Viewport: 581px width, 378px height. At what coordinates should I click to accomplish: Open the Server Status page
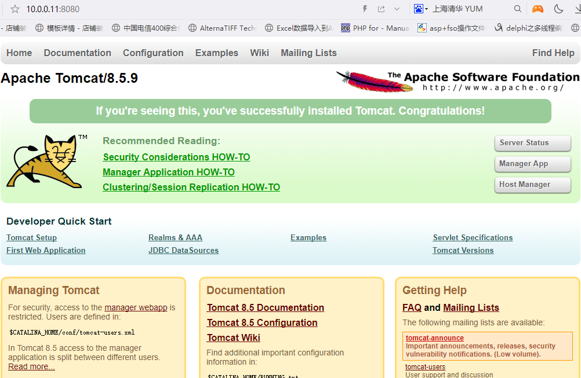[532, 143]
